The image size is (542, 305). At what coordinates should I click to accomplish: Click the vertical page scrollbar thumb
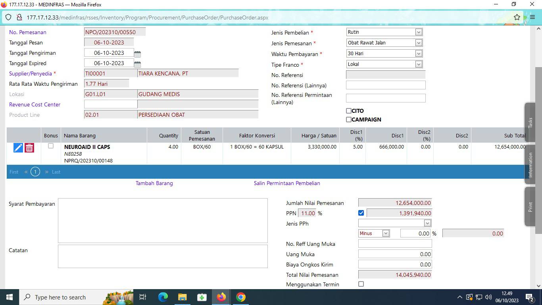(x=538, y=150)
